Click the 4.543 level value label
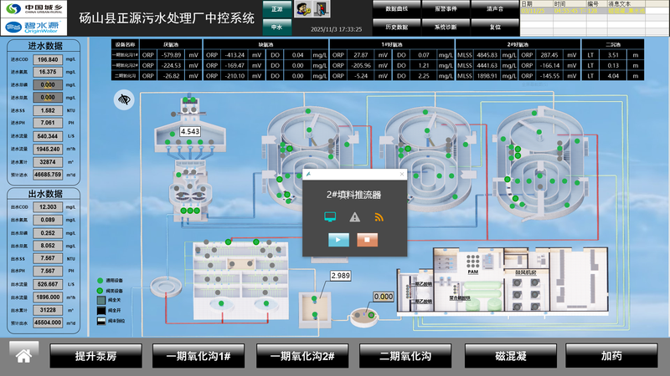This screenshot has height=376, width=670. pos(190,131)
